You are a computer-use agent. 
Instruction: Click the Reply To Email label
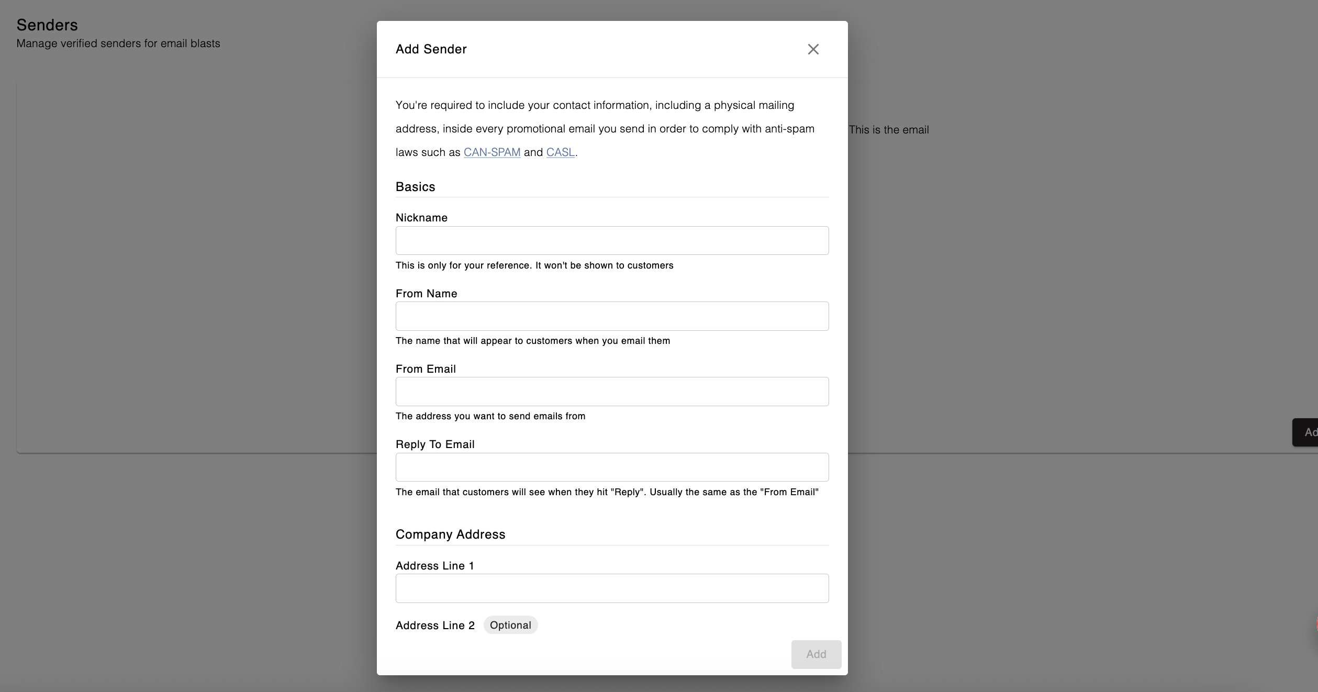pyautogui.click(x=435, y=444)
